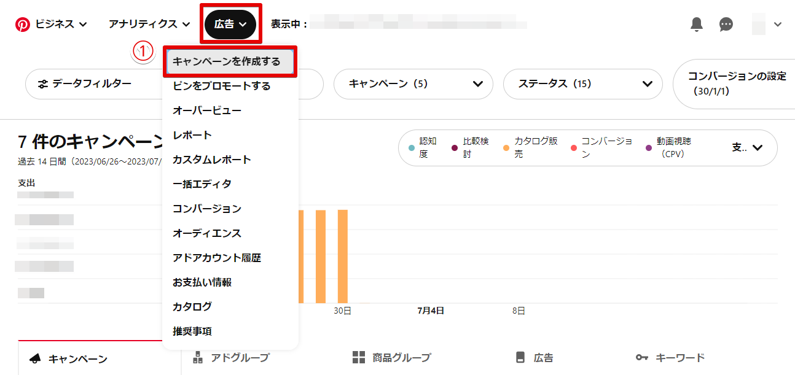This screenshot has width=795, height=375.
Task: Open the messages speech bubble icon
Action: (x=726, y=25)
